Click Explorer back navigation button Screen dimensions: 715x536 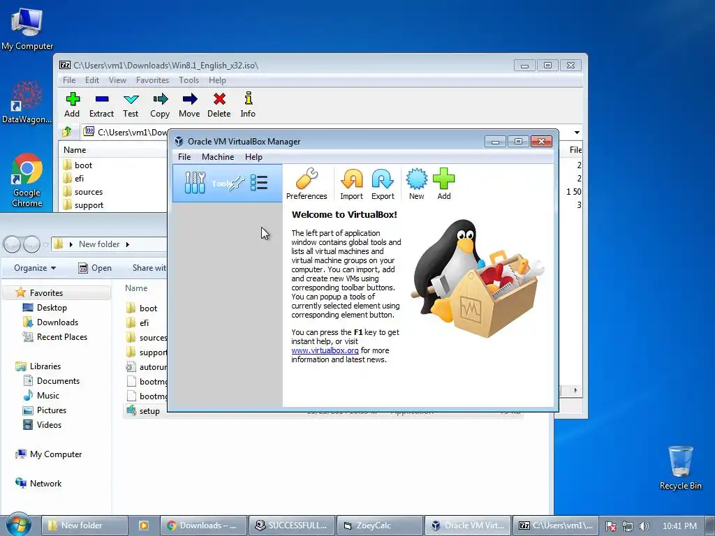tap(13, 245)
